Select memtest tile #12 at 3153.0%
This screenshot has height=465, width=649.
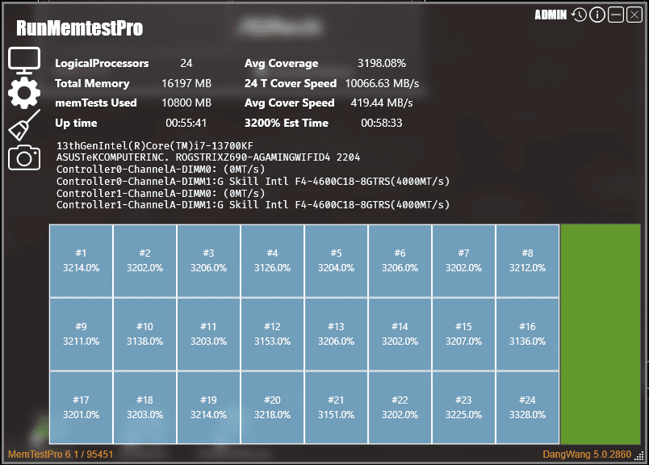272,334
